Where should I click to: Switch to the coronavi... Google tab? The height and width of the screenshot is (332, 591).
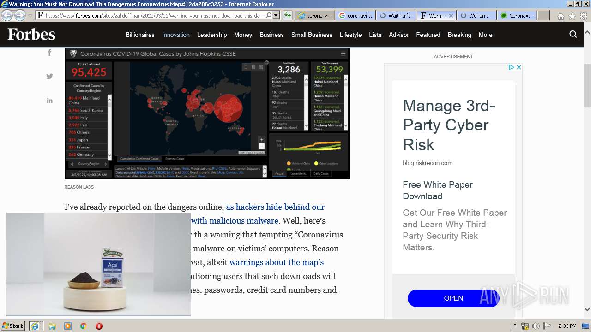point(355,15)
